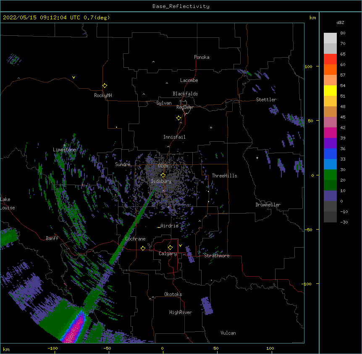Click the white asterisk marker above Limestone label
Image resolution: width=362 pixels, height=354 pixels.
click(x=64, y=145)
